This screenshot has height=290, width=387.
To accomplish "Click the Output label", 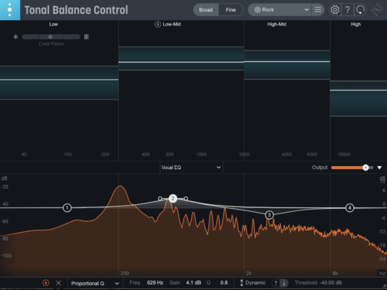I will click(x=320, y=167).
